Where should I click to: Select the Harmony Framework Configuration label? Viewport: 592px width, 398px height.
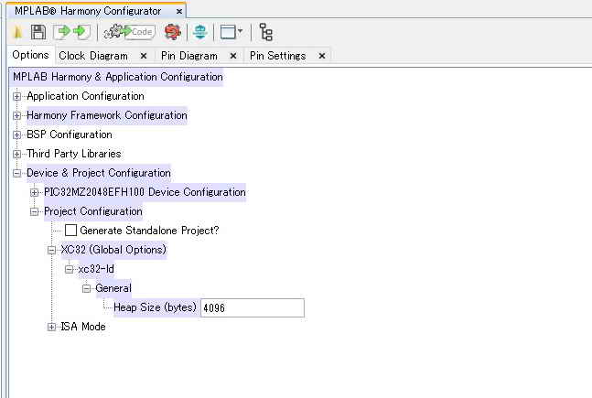[107, 115]
